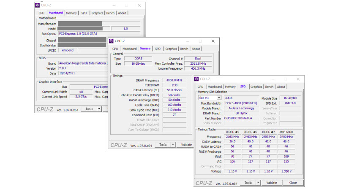The image size is (338, 190).
Task: Select the Mainboard tab in the back window
Action: 56,13
